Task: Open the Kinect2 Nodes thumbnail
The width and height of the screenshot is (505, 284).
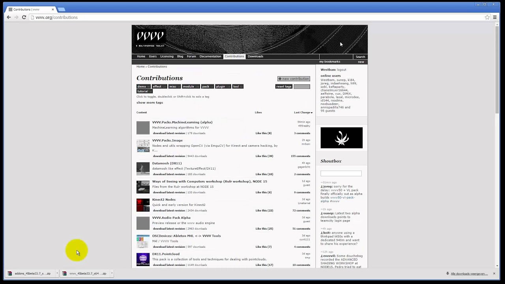Action: click(x=143, y=205)
